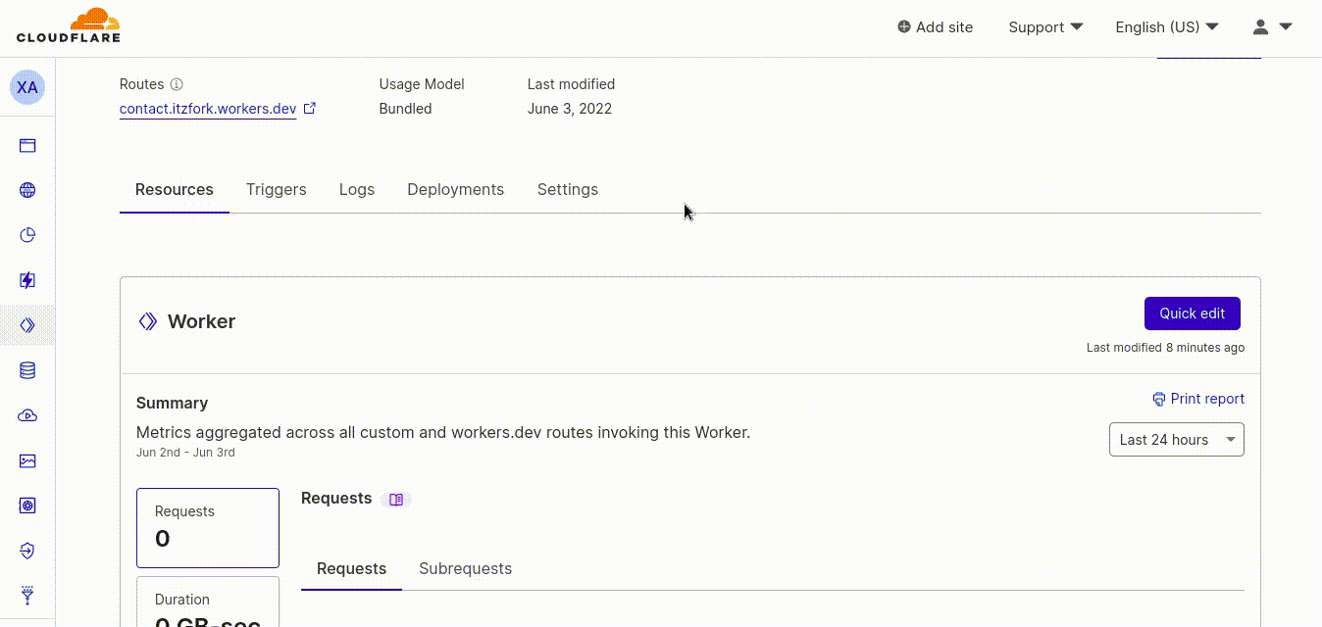Select the Workers diamond icon in sidebar
This screenshot has width=1322, height=627.
coord(27,325)
